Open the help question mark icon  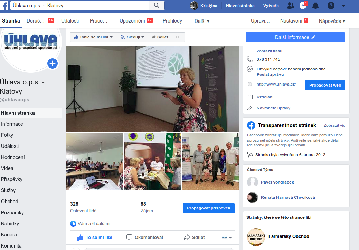pyautogui.click(x=331, y=6)
